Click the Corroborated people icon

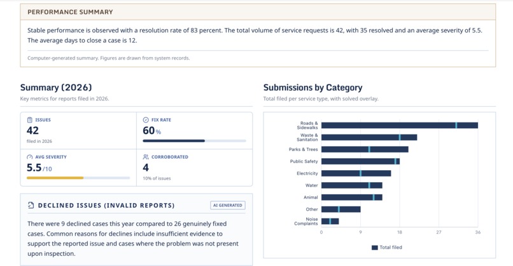(x=146, y=157)
